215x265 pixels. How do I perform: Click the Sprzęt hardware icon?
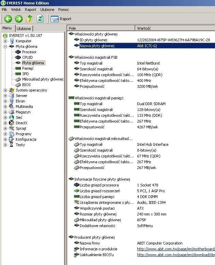(12, 128)
